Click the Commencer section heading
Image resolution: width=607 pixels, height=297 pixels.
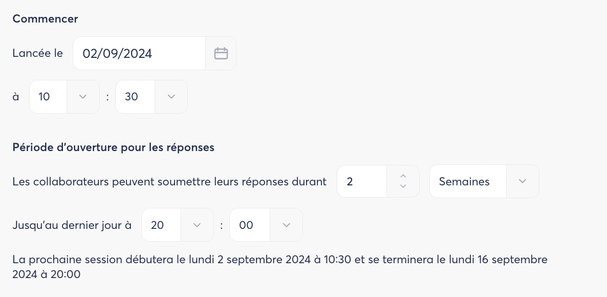[x=45, y=19]
